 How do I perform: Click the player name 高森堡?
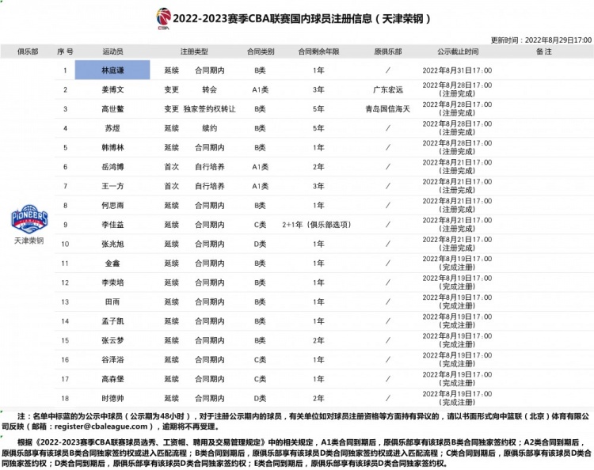click(112, 379)
